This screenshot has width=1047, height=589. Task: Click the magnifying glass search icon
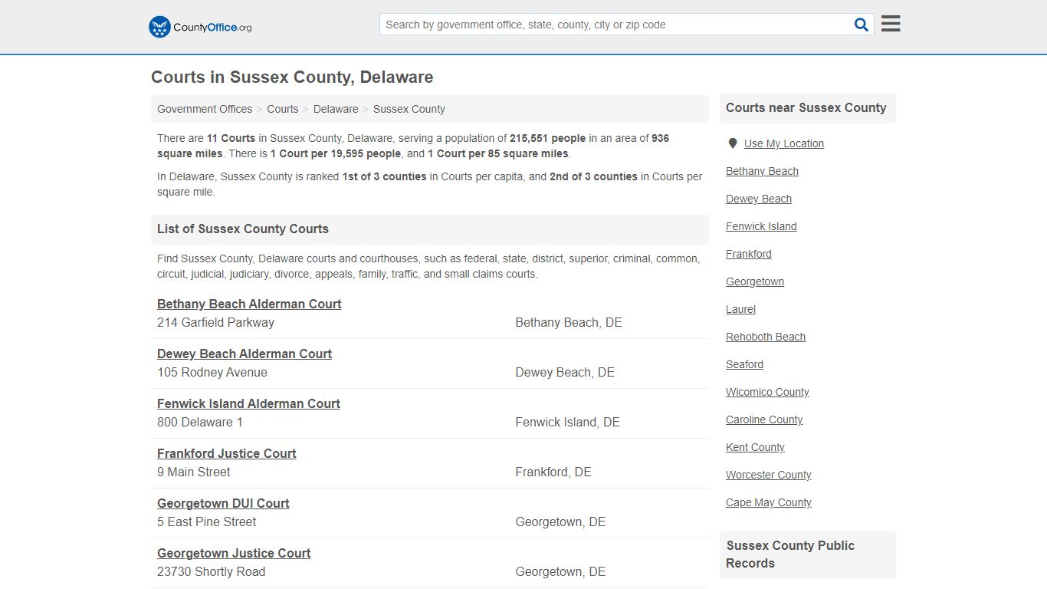pos(862,25)
